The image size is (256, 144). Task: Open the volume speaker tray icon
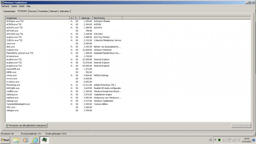click(x=238, y=140)
